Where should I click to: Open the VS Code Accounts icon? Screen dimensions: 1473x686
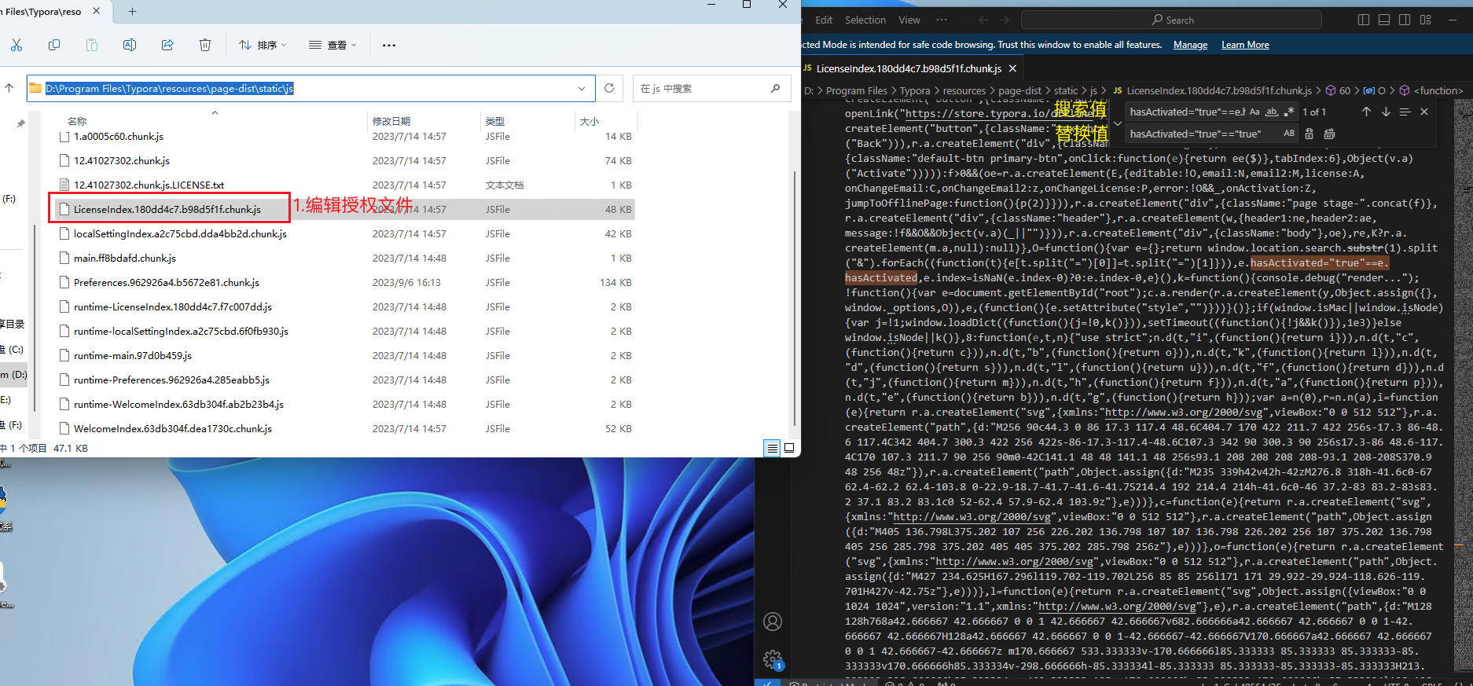click(x=773, y=622)
